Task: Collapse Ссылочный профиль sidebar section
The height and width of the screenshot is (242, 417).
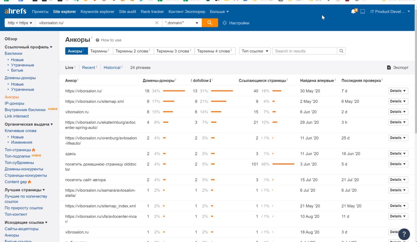Action: (28, 47)
